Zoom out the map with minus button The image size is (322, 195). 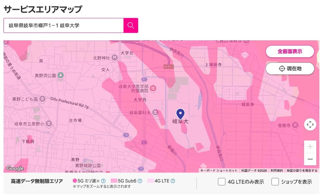click(x=310, y=159)
